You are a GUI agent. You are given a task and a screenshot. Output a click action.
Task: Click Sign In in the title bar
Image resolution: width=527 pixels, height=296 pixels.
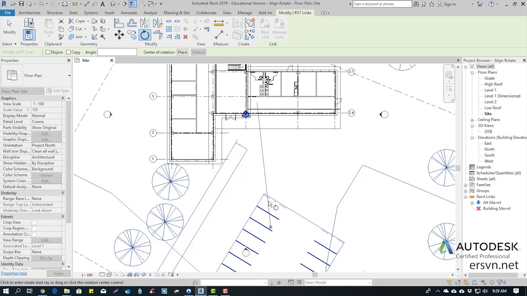coord(450,4)
